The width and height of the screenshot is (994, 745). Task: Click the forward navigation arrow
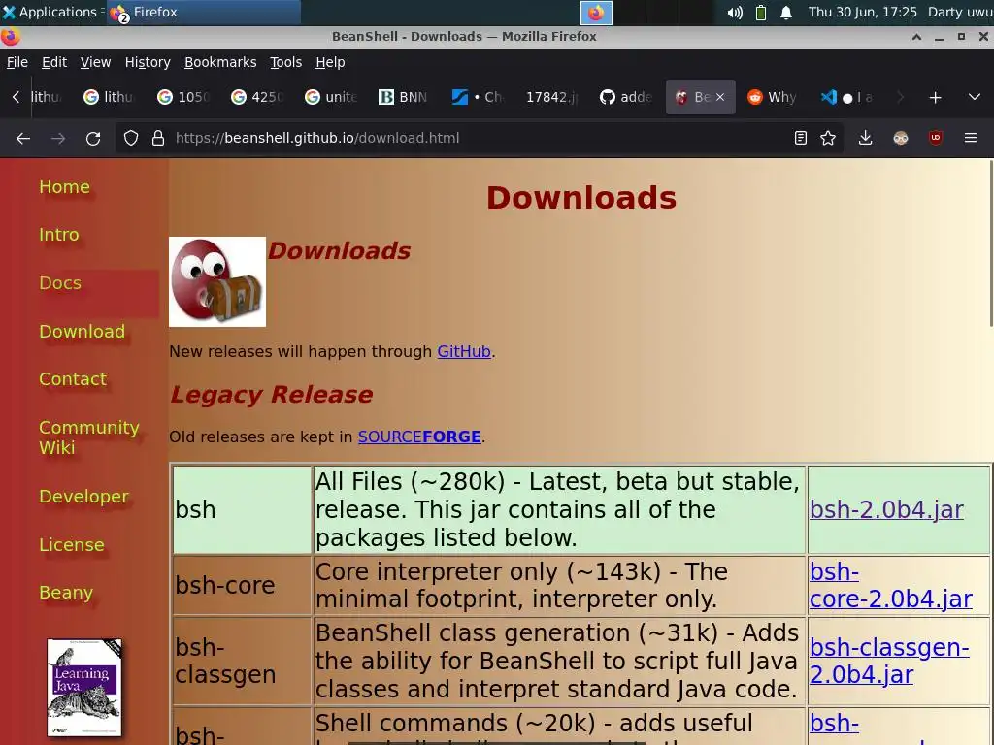(58, 138)
